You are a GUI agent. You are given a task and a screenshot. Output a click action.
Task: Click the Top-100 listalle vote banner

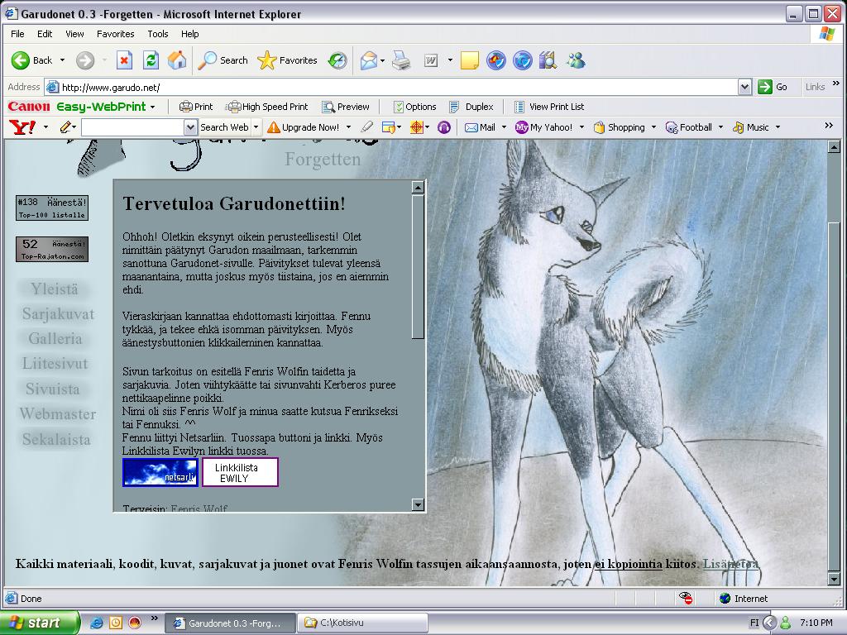pyautogui.click(x=52, y=208)
